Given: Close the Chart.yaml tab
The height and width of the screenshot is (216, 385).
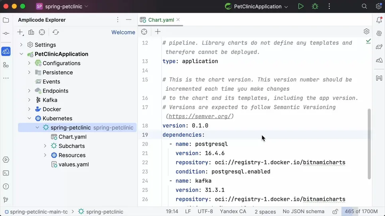Looking at the screenshot, I should [x=178, y=19].
